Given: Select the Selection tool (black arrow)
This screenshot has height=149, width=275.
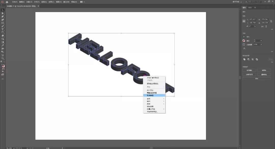Looking at the screenshot, I should (3, 10).
